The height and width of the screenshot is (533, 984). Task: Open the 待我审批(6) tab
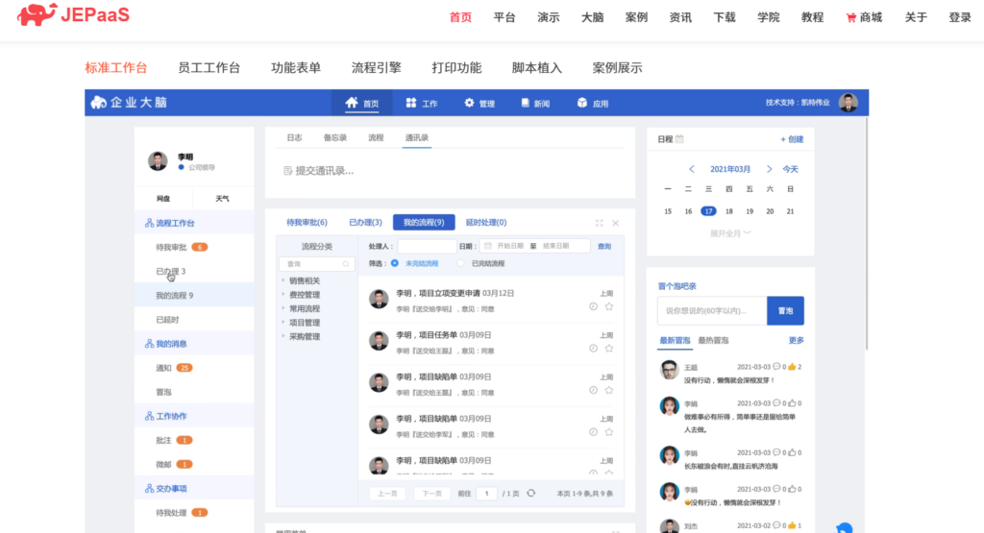click(307, 223)
